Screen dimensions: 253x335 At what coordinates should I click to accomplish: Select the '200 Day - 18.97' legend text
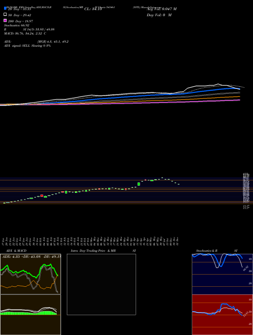pos(20,21)
